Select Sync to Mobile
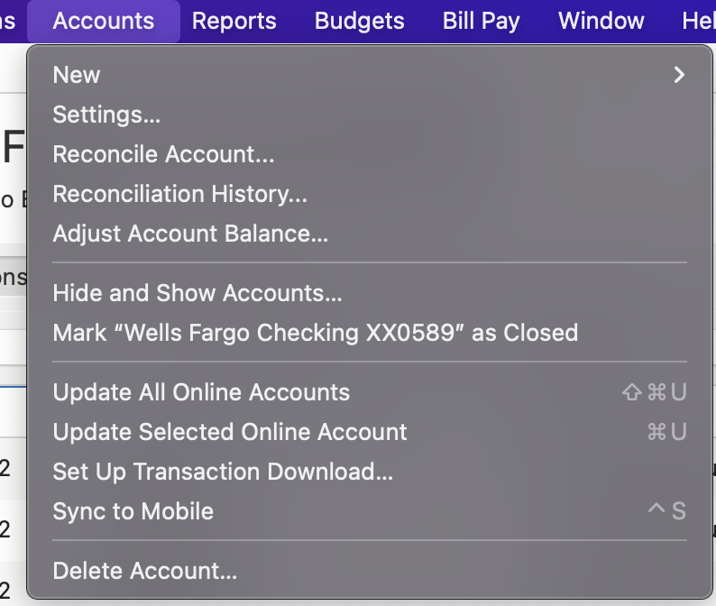This screenshot has width=716, height=606. (133, 511)
